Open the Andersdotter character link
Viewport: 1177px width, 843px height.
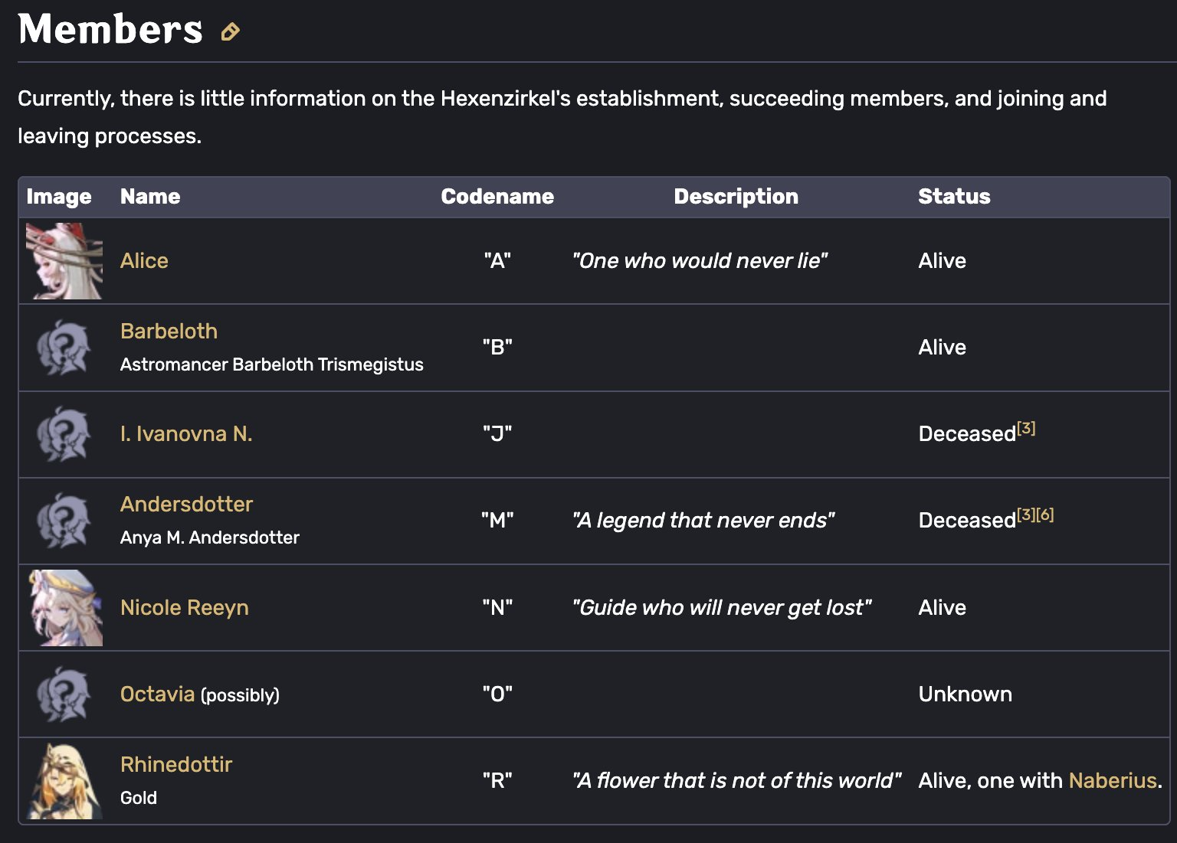(186, 504)
